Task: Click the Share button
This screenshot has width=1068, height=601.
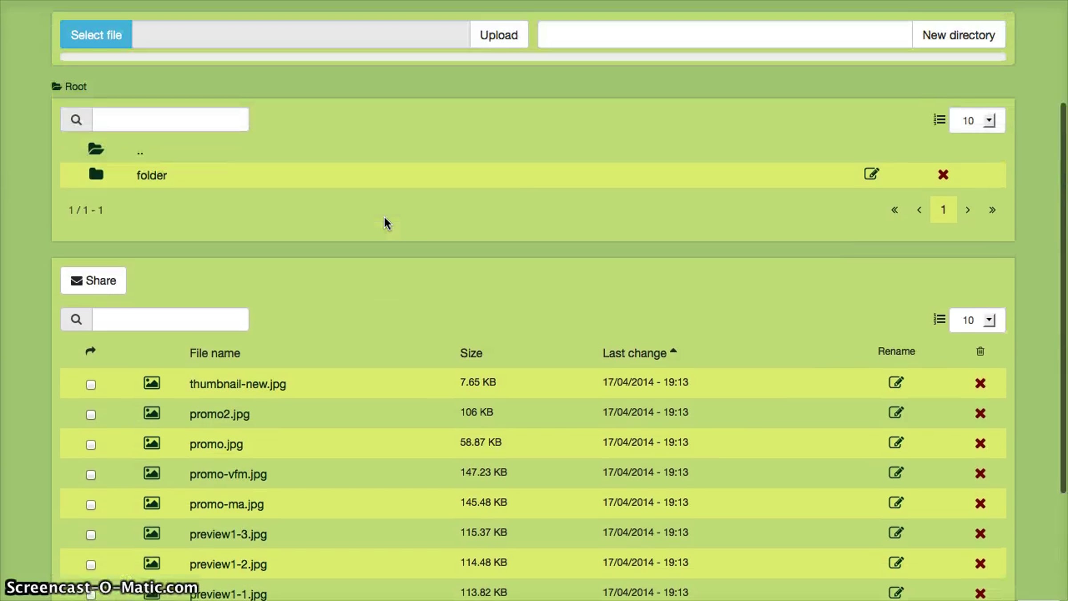Action: pyautogui.click(x=93, y=281)
